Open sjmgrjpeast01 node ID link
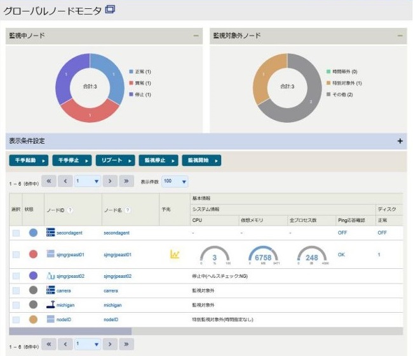Viewport: 413px width, 356px height. pyautogui.click(x=71, y=254)
